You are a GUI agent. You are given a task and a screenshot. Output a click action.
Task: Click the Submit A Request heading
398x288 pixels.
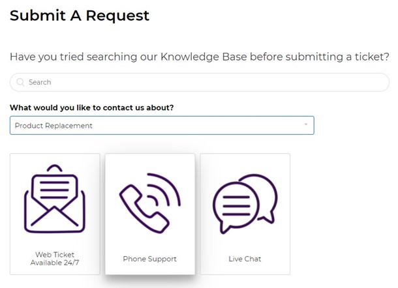[x=80, y=16]
